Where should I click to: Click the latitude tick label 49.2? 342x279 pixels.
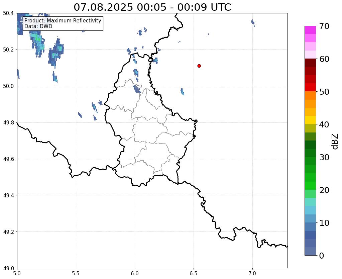pyautogui.click(x=8, y=232)
